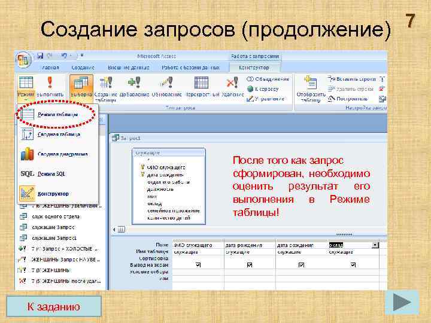The image size is (431, 323).
Task: Select 'дата рождения' field in table box
Action: click(165, 175)
